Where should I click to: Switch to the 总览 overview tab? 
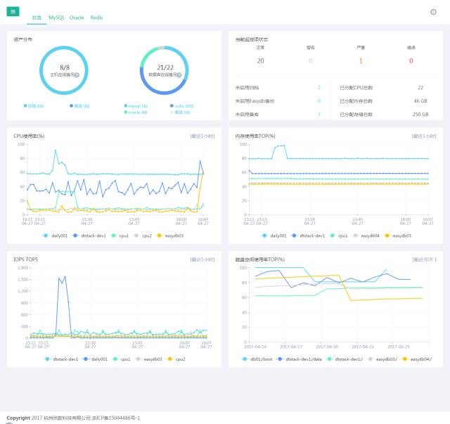coord(37,18)
